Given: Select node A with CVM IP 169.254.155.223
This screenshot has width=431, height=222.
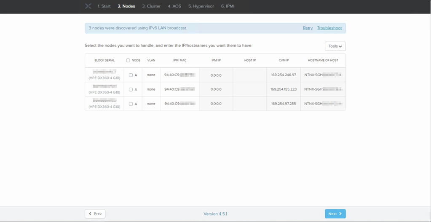Looking at the screenshot, I should click(131, 90).
